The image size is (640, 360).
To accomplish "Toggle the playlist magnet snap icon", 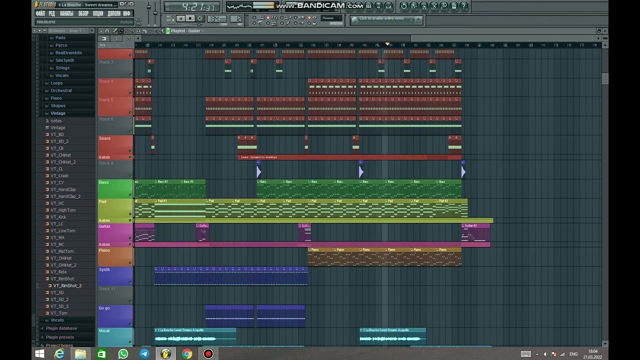I will (x=107, y=31).
